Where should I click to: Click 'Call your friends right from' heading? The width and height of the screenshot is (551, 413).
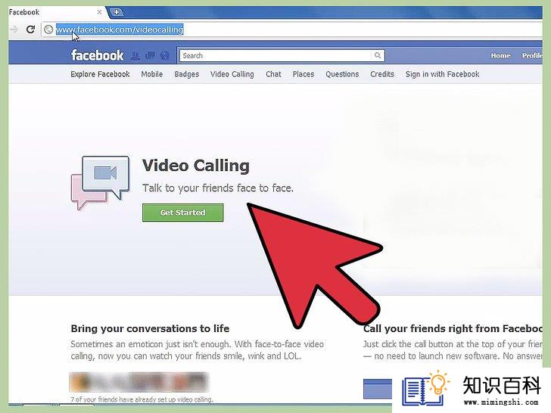(x=453, y=328)
